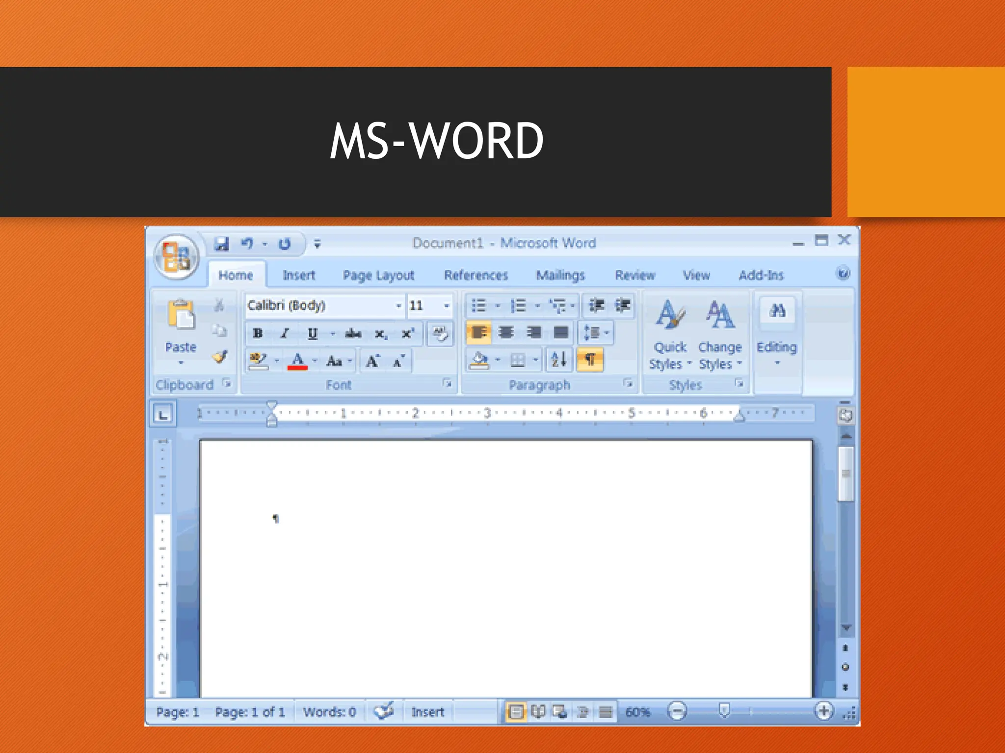The image size is (1005, 753).
Task: Click the ruler tab selector box
Action: pos(163,415)
